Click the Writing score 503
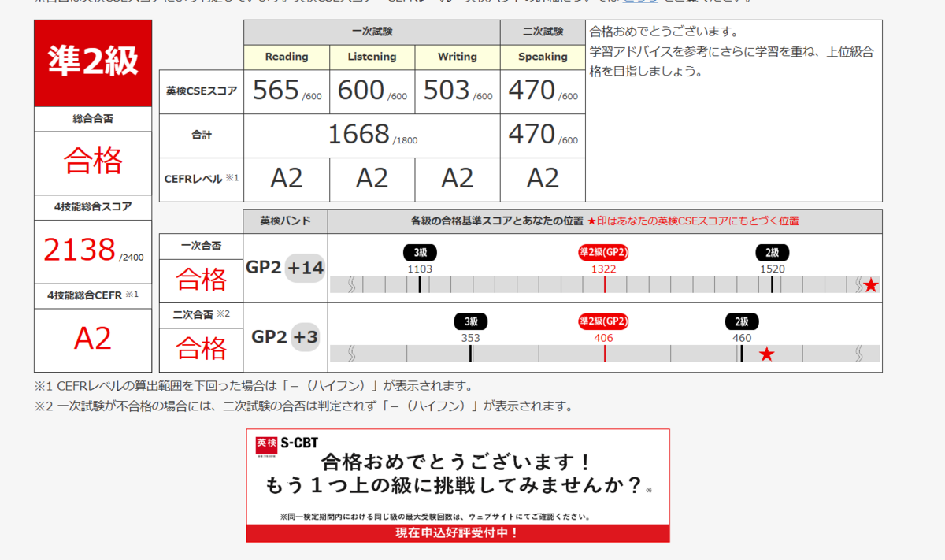Viewport: 945px width, 560px height. pos(446,91)
